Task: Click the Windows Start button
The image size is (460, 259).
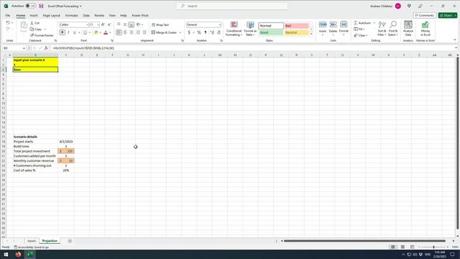Action: [6, 254]
